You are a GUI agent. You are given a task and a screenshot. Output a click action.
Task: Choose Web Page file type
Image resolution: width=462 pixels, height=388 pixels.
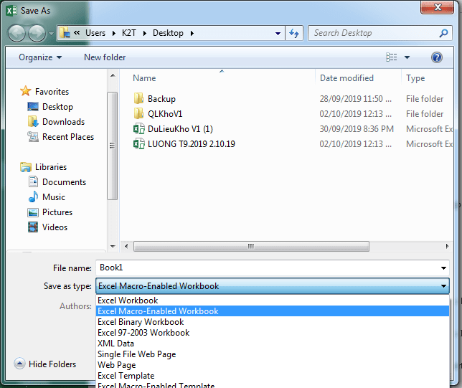point(273,365)
